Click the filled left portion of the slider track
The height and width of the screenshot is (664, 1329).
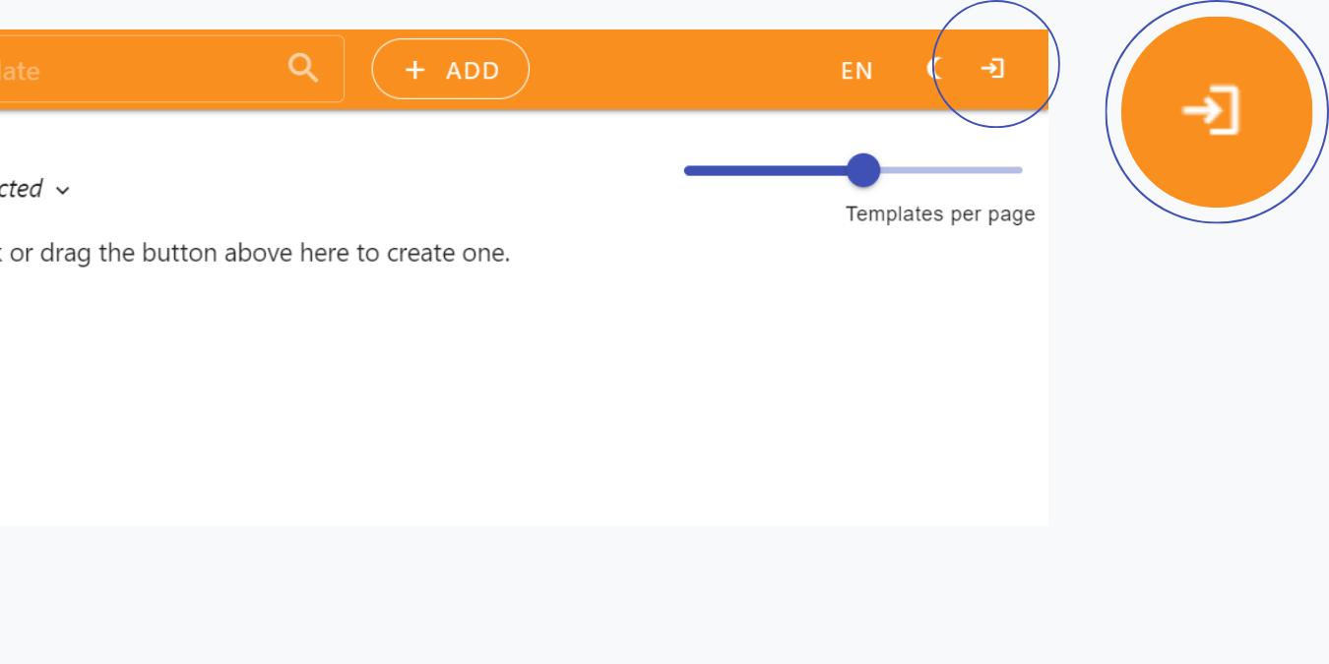(x=768, y=170)
